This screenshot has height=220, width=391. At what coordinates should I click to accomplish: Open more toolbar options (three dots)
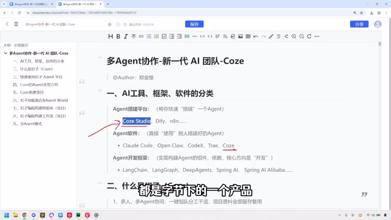pyautogui.click(x=317, y=37)
